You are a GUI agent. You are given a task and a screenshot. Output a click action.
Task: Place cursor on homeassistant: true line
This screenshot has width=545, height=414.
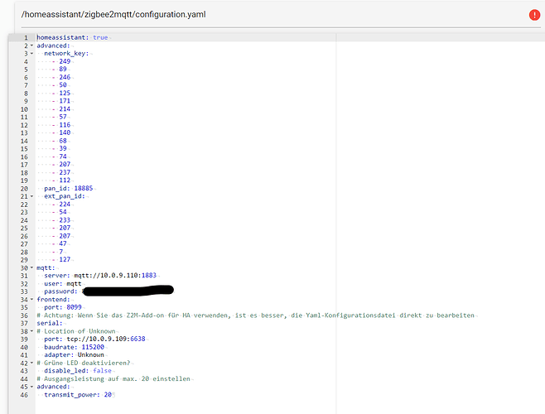[x=72, y=37]
